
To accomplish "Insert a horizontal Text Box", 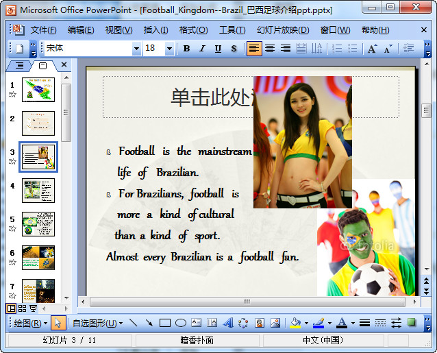I will tap(196, 323).
